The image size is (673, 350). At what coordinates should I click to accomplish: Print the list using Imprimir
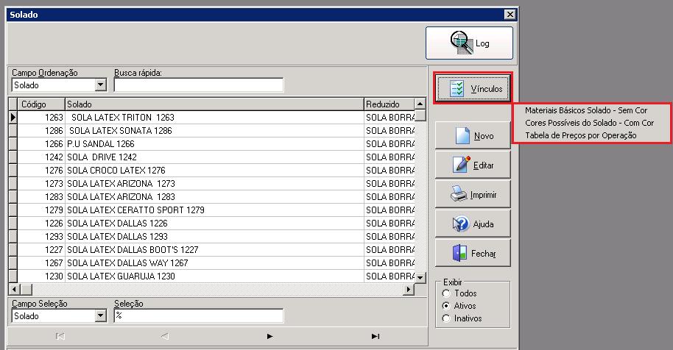click(x=473, y=195)
